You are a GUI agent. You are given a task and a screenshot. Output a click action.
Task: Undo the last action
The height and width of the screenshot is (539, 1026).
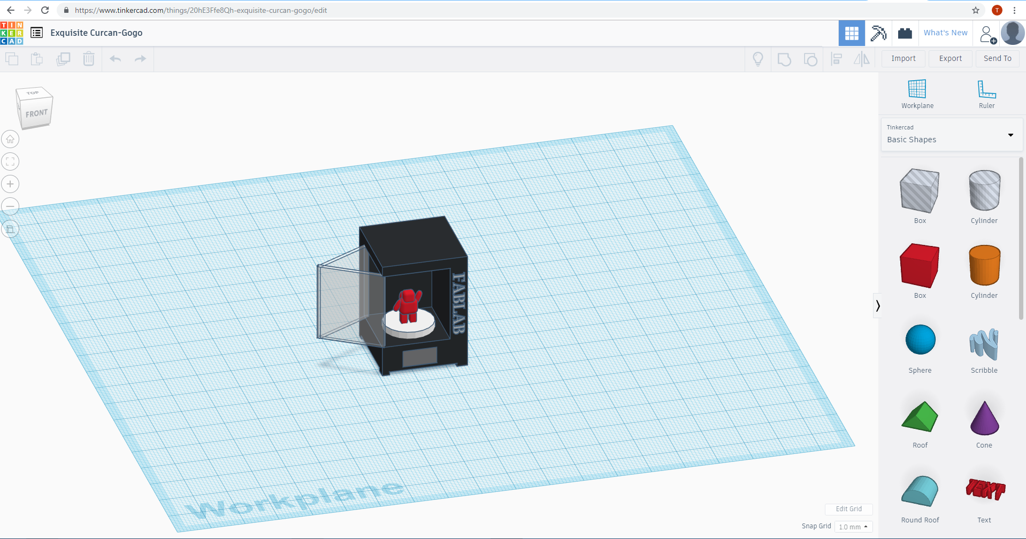pos(115,59)
